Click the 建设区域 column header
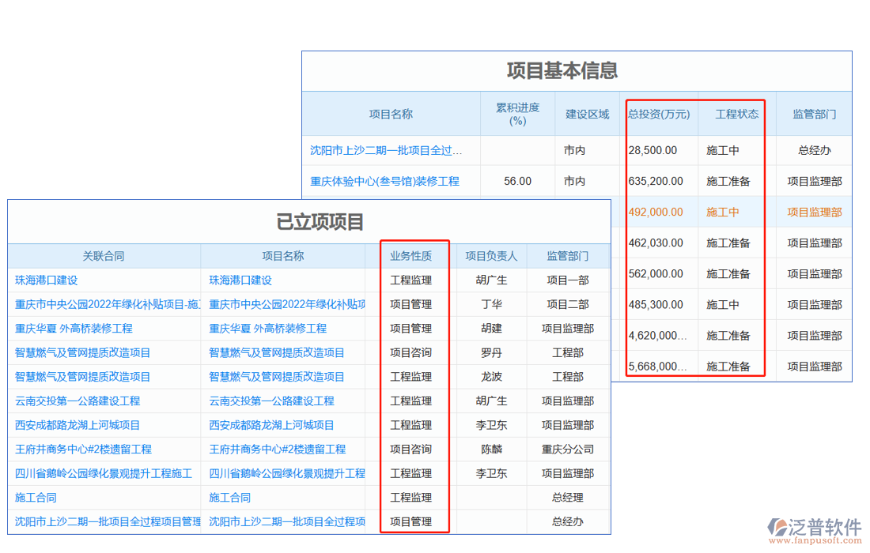 [587, 114]
